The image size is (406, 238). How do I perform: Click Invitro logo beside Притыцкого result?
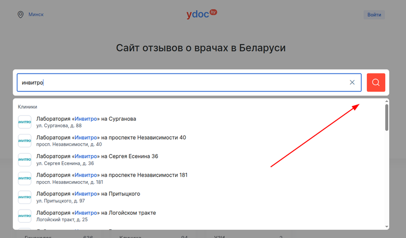click(24, 197)
